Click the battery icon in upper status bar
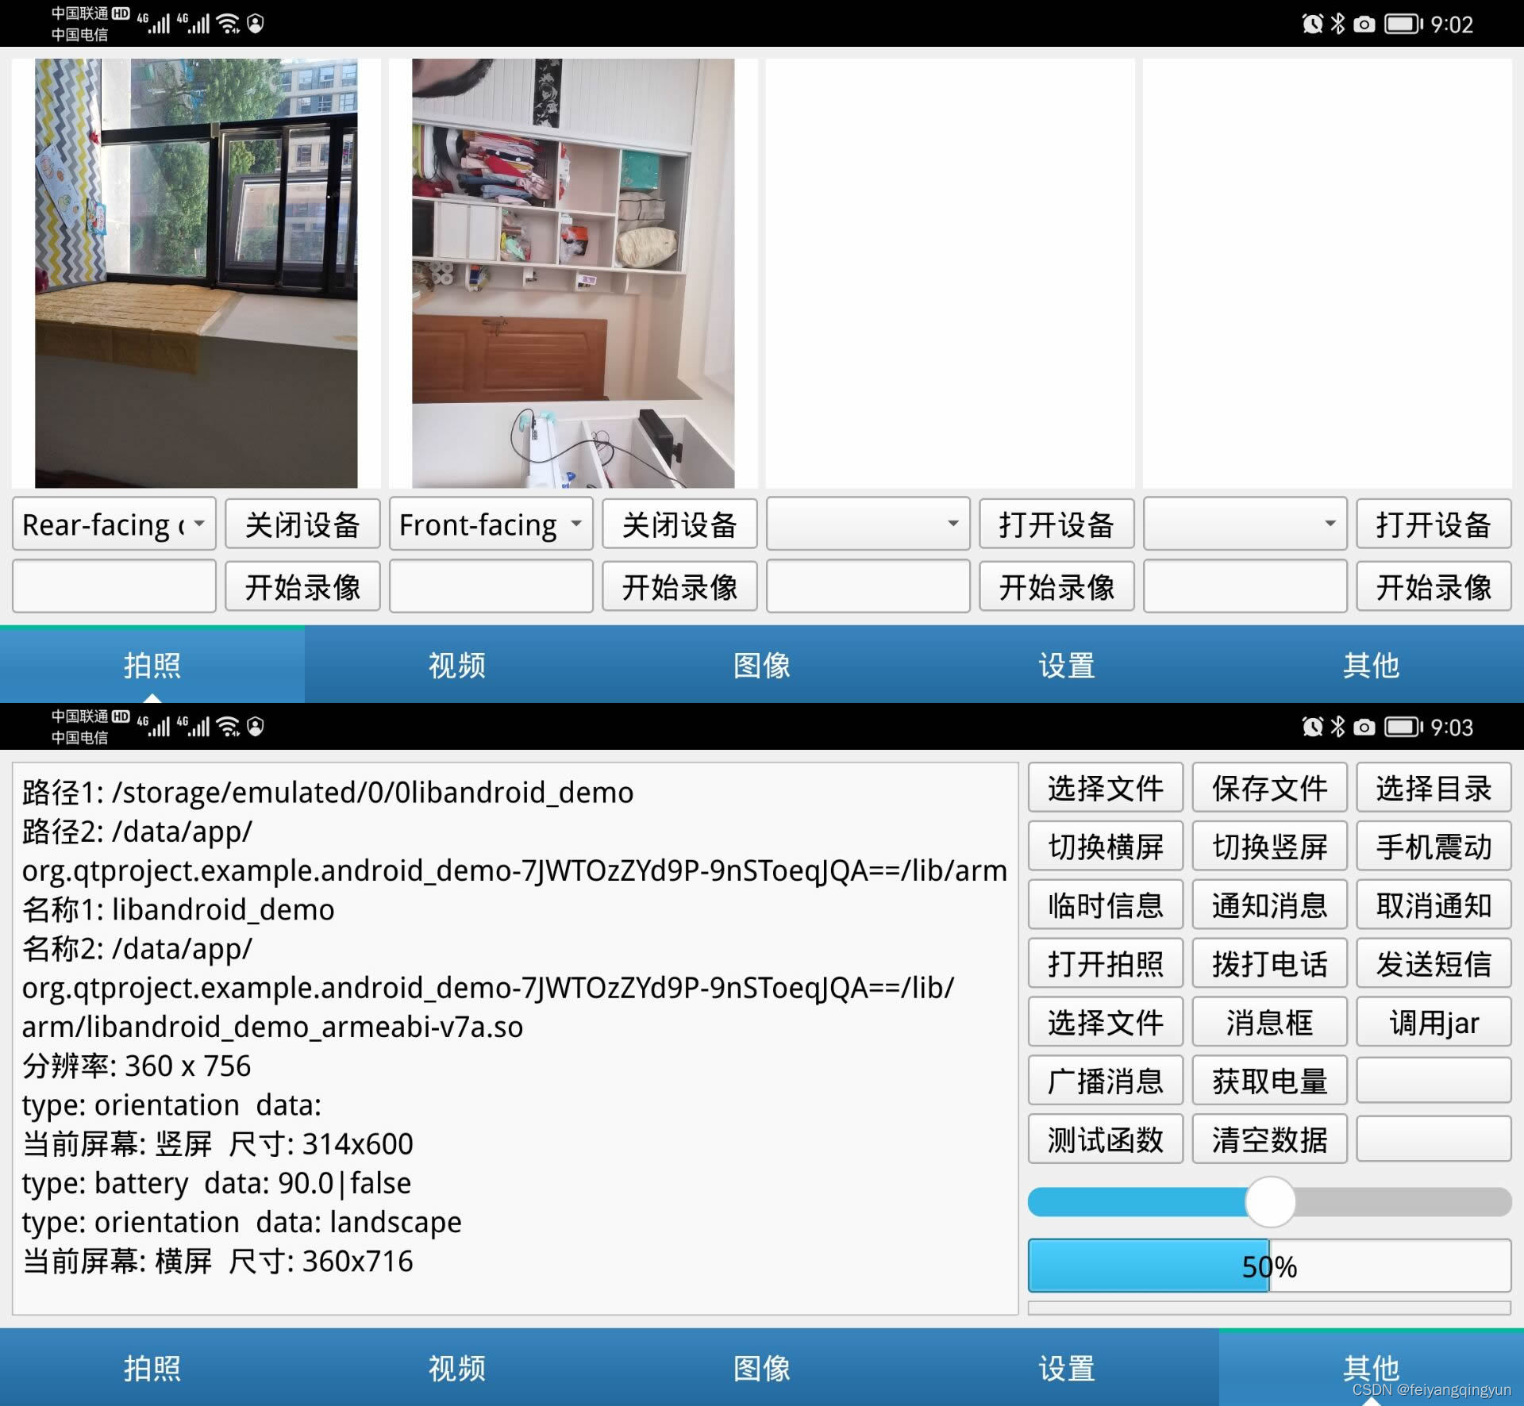 1404,24
